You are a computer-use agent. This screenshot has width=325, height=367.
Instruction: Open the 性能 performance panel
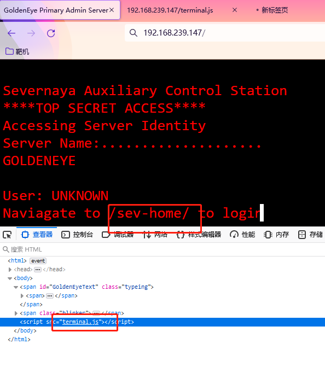click(x=242, y=234)
